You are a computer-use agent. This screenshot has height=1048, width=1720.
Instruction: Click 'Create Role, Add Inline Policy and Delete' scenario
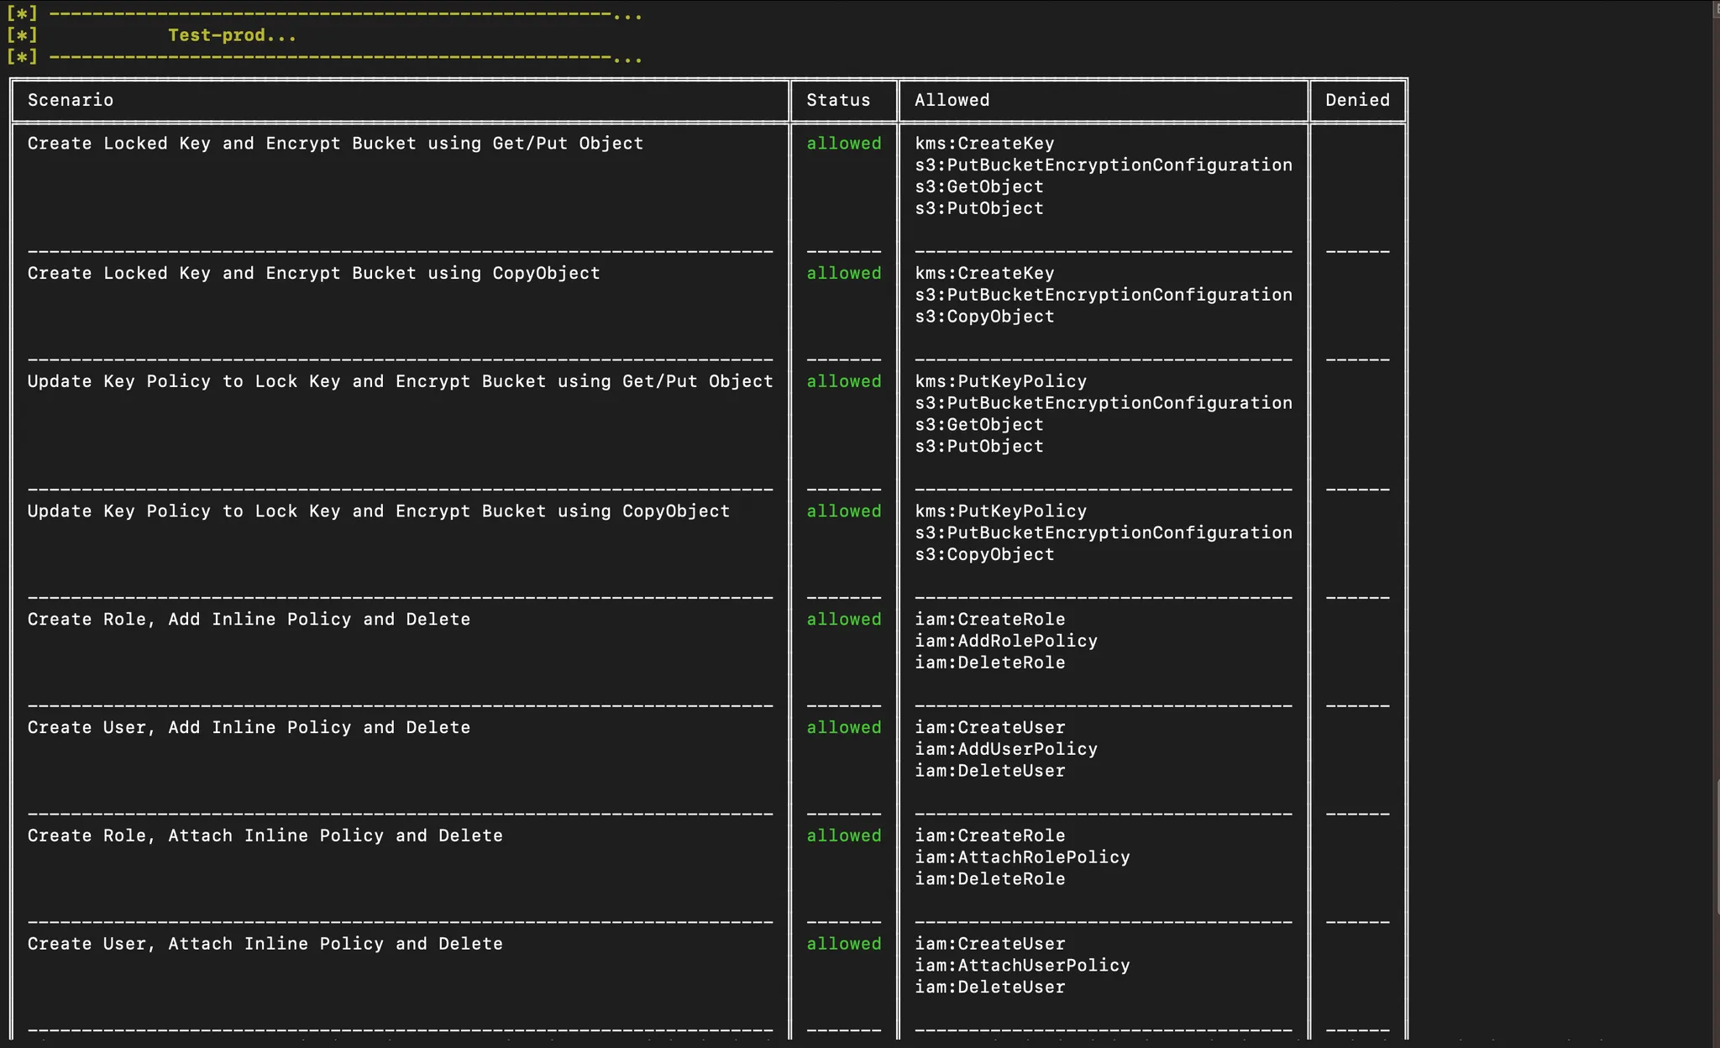pos(249,619)
